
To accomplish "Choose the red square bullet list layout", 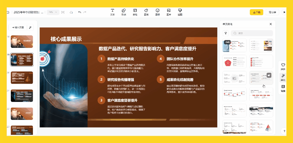I will pyautogui.click(x=261, y=62).
